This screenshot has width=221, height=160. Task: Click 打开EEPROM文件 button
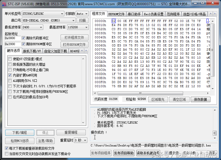click(74, 45)
